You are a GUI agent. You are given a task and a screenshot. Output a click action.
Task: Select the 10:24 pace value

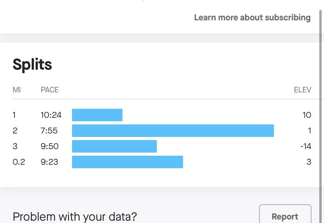point(50,115)
